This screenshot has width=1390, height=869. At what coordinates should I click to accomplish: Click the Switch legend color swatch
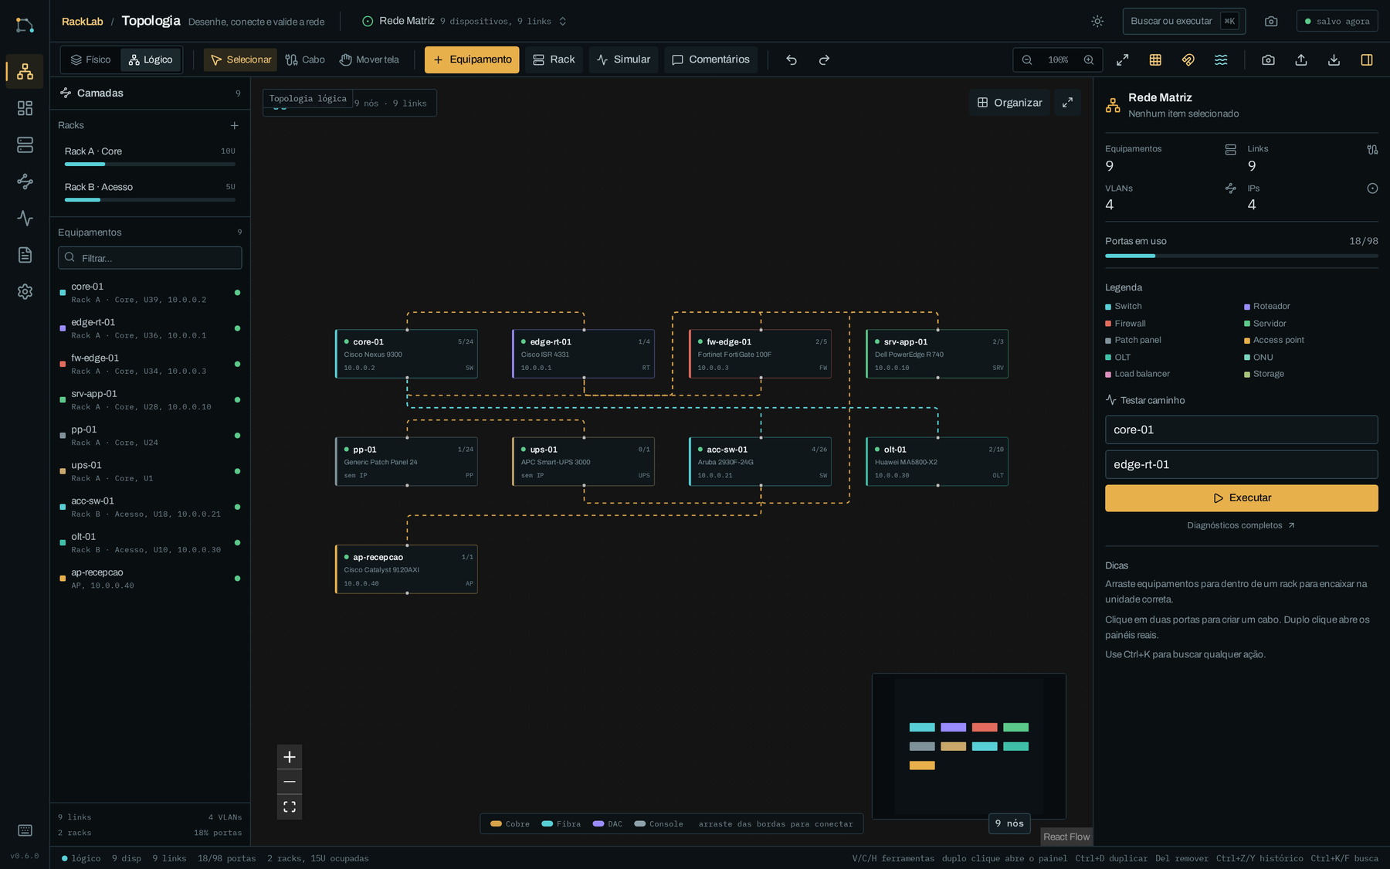[x=1108, y=307]
